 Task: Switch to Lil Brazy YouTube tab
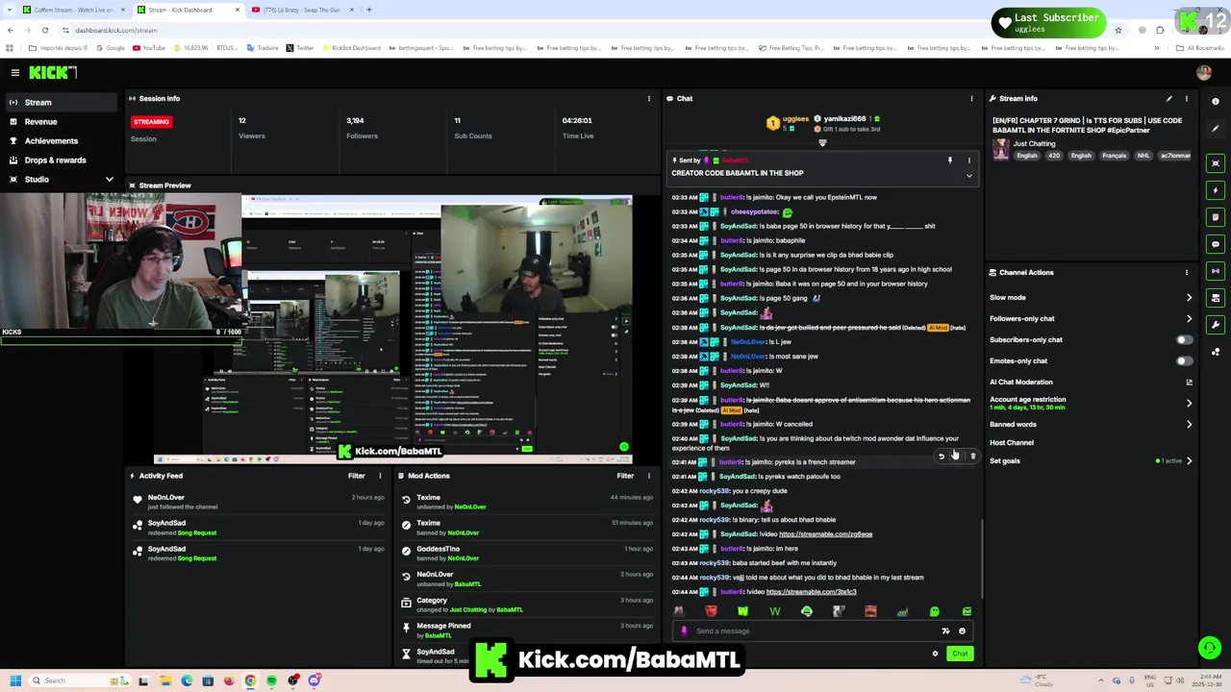pyautogui.click(x=303, y=10)
